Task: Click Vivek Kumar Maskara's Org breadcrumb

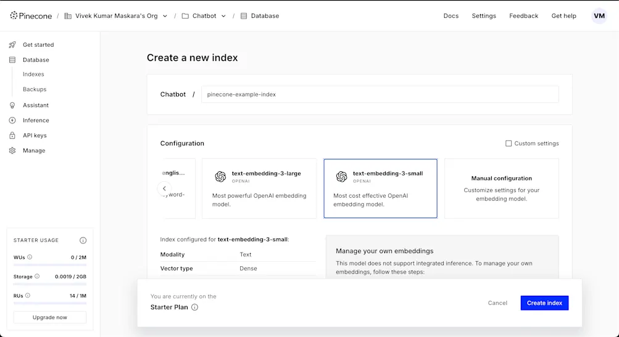Action: coord(117,16)
